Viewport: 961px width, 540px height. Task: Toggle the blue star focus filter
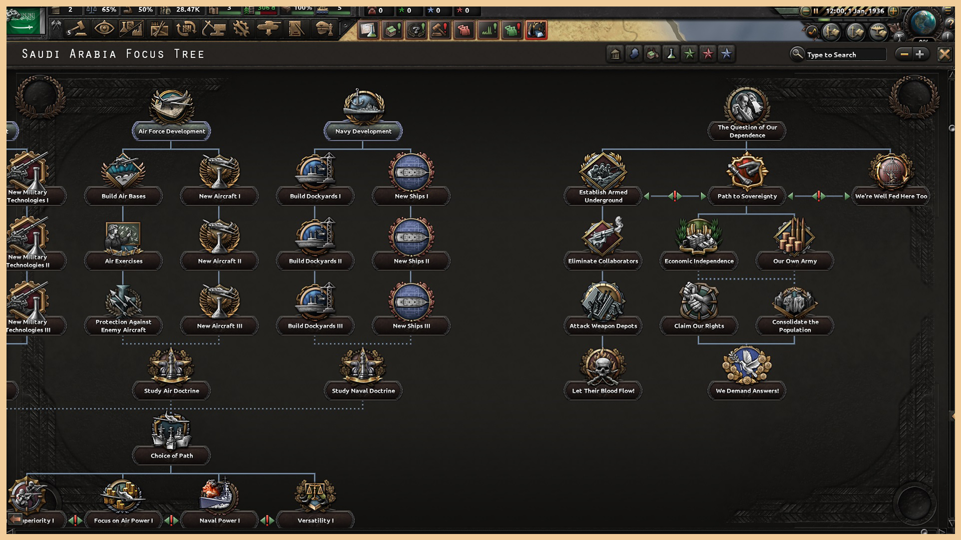[x=726, y=54]
